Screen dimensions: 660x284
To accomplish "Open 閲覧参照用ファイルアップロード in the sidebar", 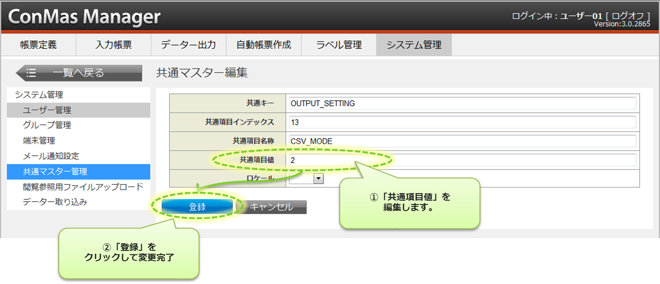I will 83,186.
